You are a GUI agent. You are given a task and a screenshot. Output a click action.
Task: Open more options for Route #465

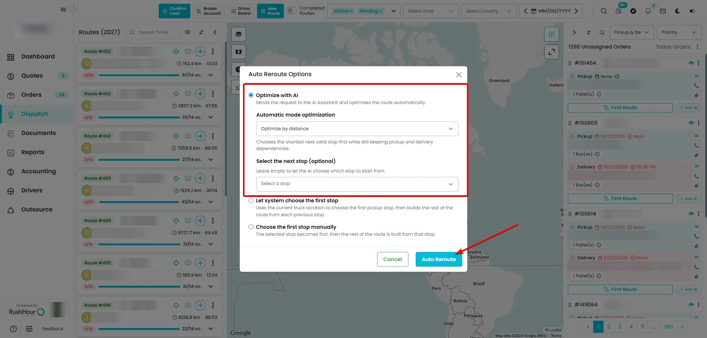pos(213,178)
